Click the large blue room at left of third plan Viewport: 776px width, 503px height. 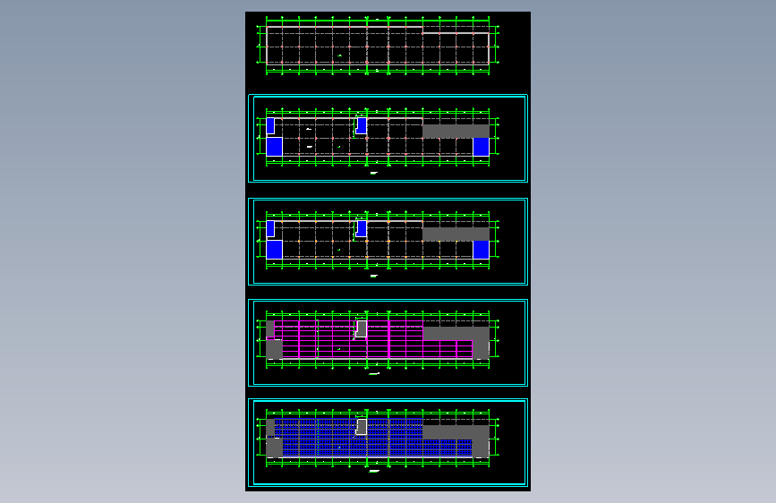274,250
